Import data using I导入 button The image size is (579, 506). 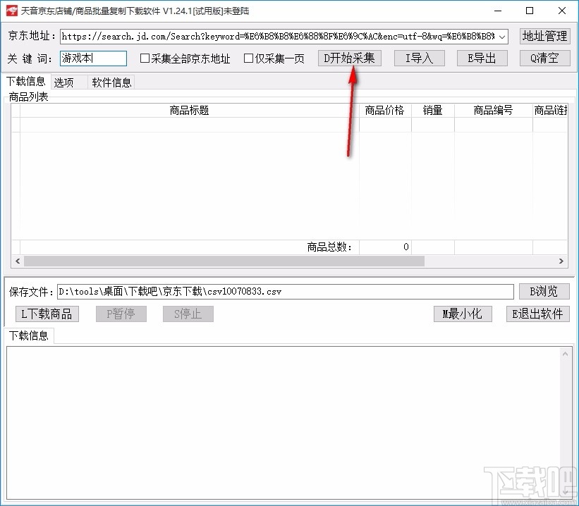pyautogui.click(x=419, y=58)
